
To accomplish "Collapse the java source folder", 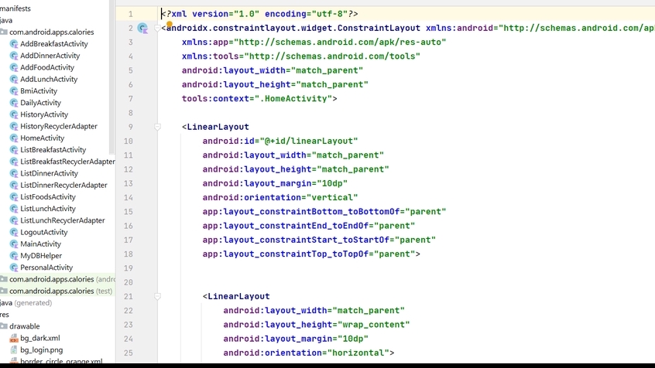I will 6,20.
